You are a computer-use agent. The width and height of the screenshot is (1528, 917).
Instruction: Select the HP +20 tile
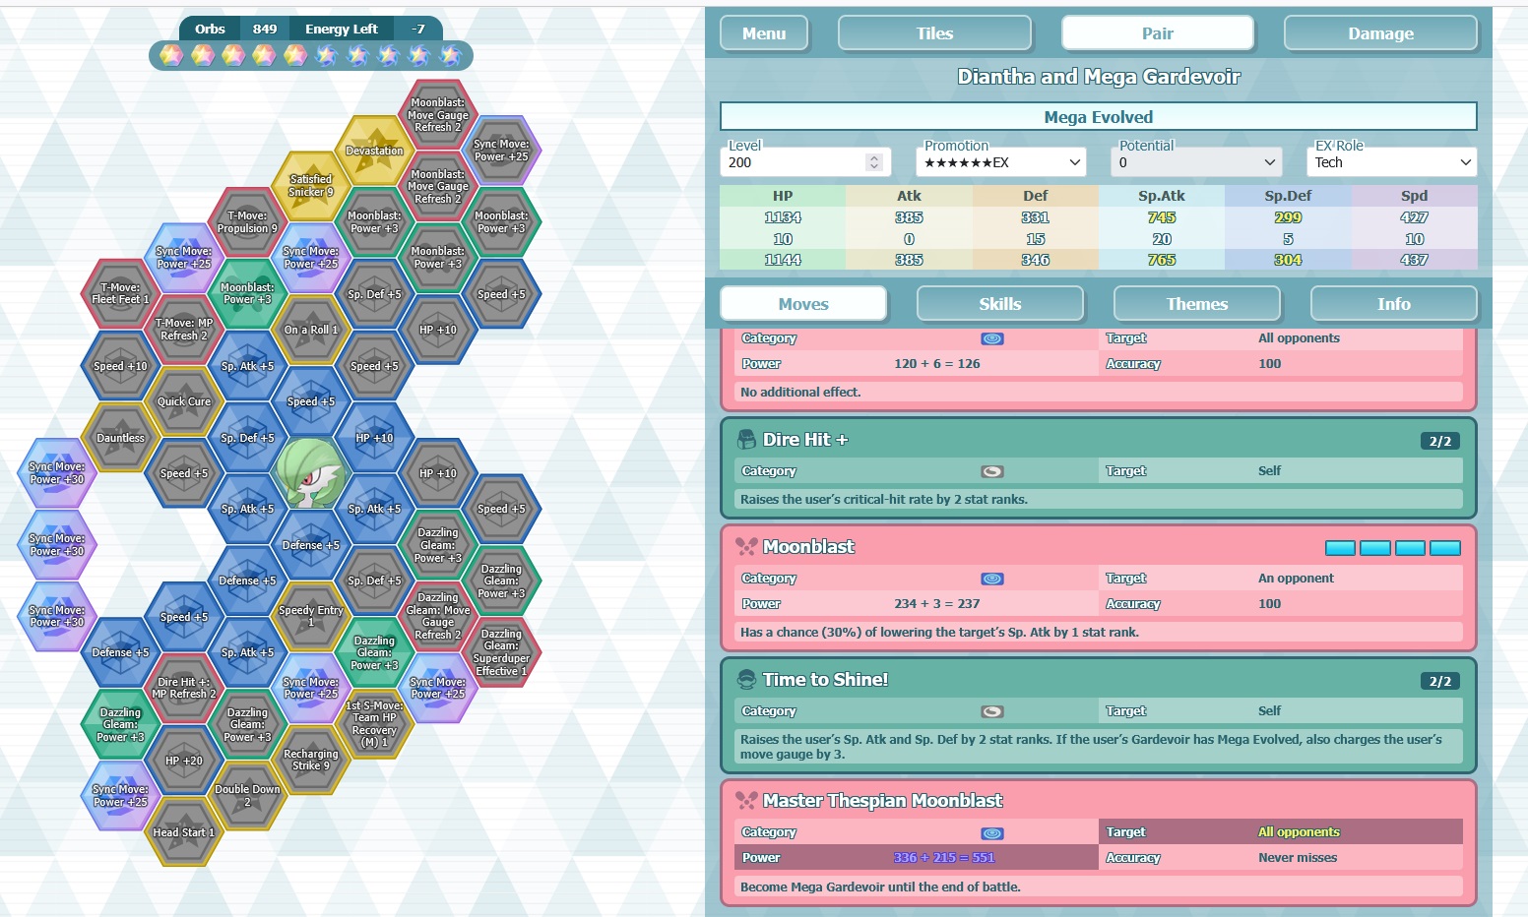(x=184, y=761)
